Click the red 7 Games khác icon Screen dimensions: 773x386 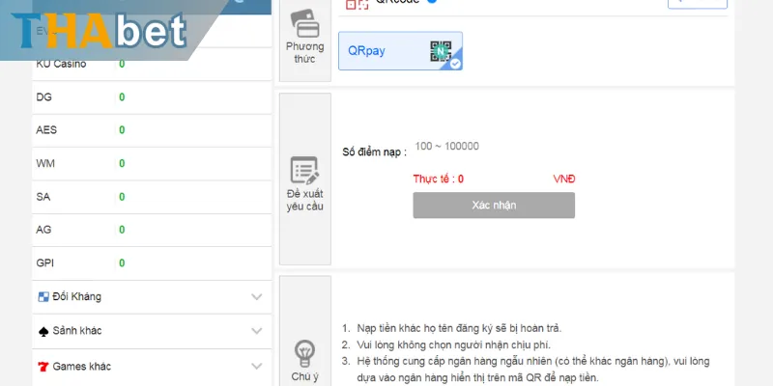click(x=43, y=366)
